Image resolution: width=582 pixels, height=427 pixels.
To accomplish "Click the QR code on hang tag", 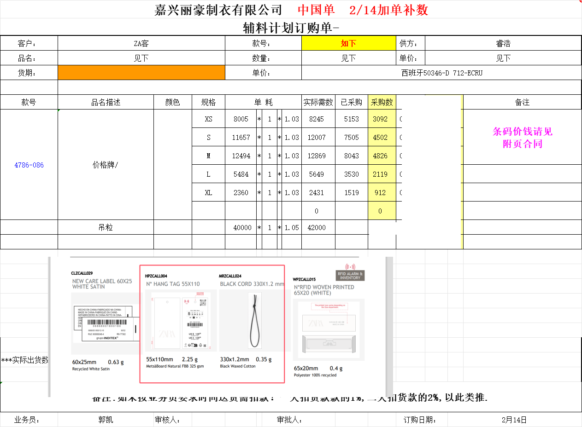I will (x=202, y=302).
